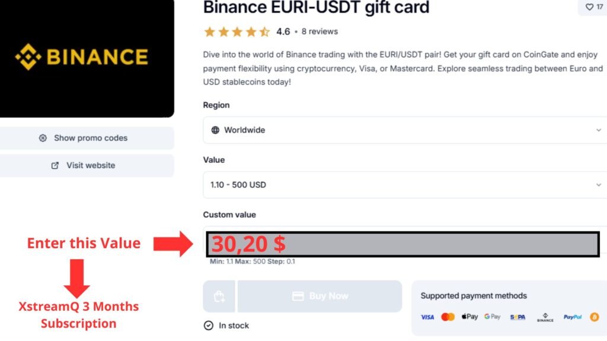Click the Apple Pay logo
Image resolution: width=607 pixels, height=341 pixels.
pos(469,317)
